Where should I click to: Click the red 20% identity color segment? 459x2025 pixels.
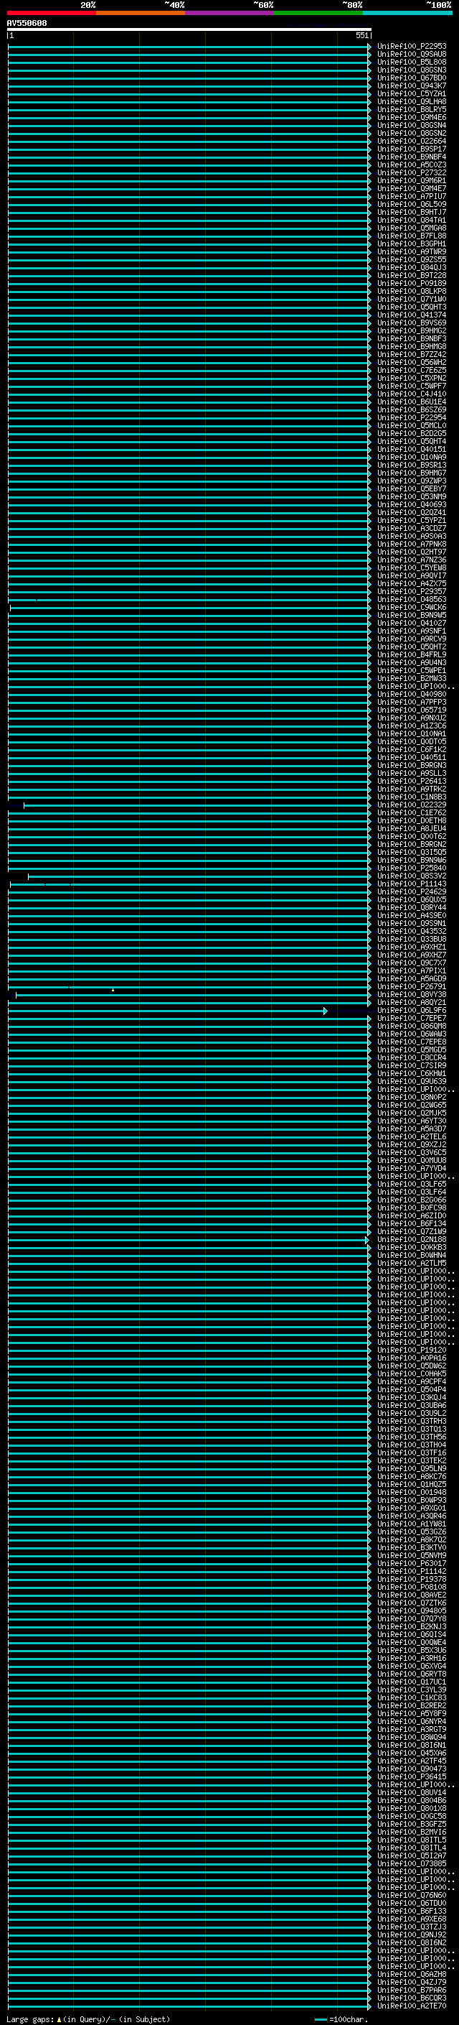(52, 13)
